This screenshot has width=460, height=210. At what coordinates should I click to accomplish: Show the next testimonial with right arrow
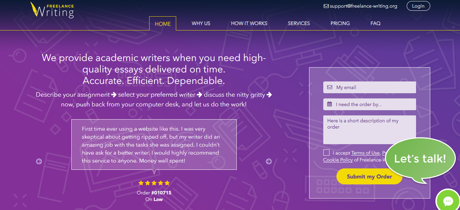pos(269,161)
